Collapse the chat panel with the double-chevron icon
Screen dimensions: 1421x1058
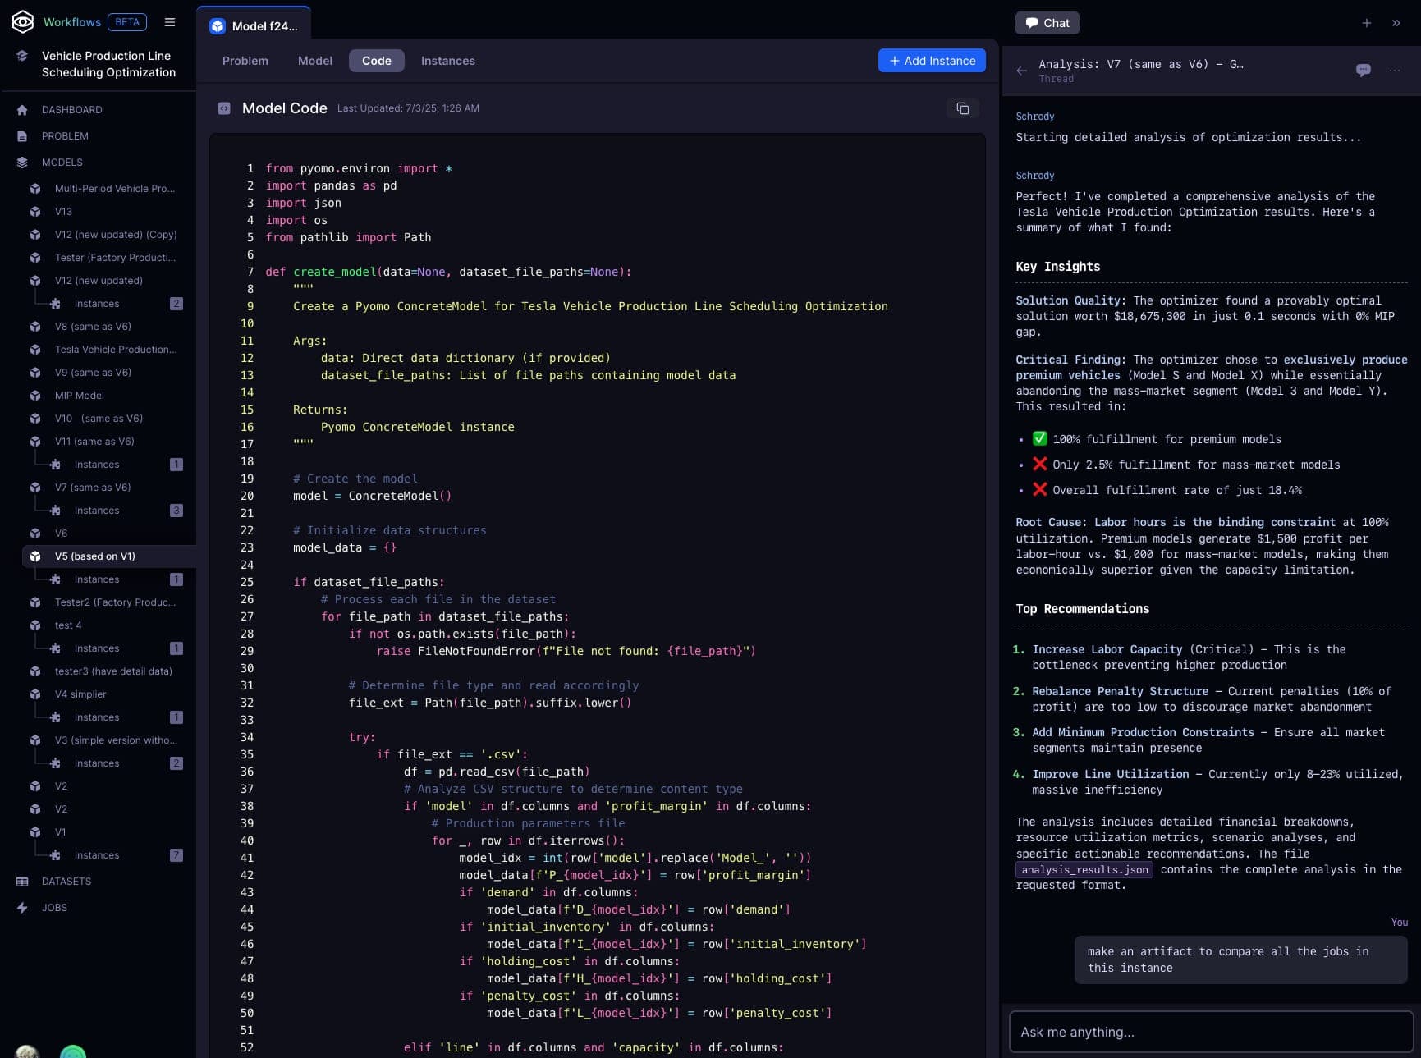point(1396,22)
